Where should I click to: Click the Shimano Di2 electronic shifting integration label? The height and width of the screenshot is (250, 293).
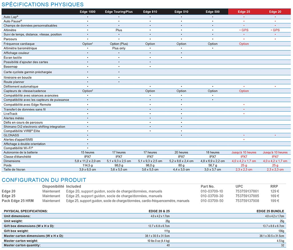tap(34, 127)
